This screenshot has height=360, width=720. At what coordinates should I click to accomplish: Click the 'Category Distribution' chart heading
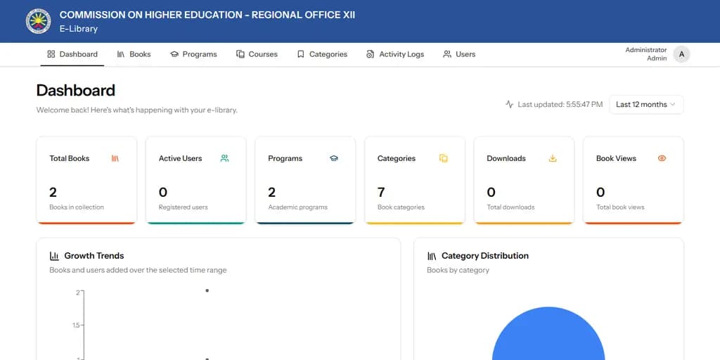tap(485, 256)
